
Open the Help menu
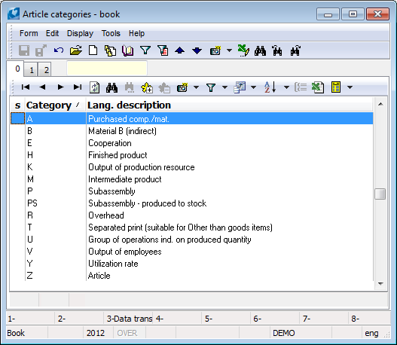(136, 33)
